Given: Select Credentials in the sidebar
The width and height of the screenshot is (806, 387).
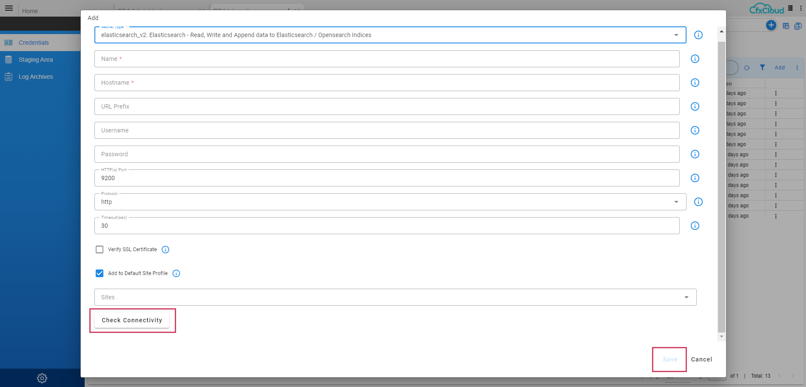Looking at the screenshot, I should 34,43.
